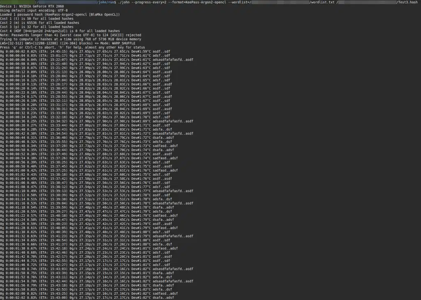Click ETA value '15:41:37'
The height and width of the screenshot is (300, 421).
[58, 244]
